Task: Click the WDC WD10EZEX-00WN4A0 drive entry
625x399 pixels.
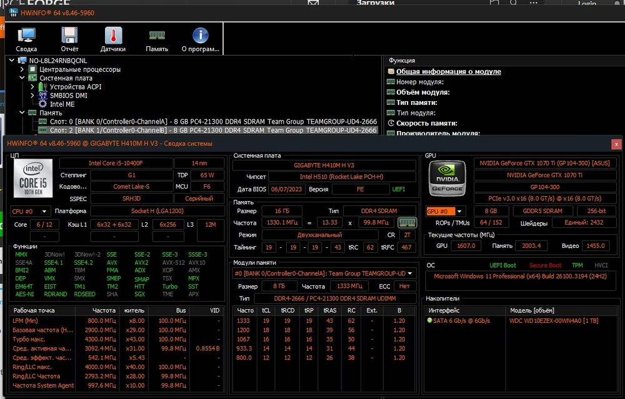Action: (x=554, y=320)
